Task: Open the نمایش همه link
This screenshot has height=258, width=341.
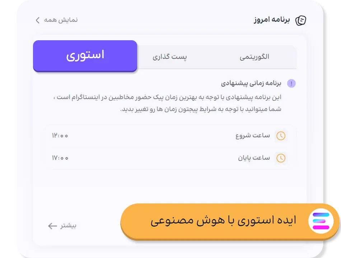Action: 61,20
